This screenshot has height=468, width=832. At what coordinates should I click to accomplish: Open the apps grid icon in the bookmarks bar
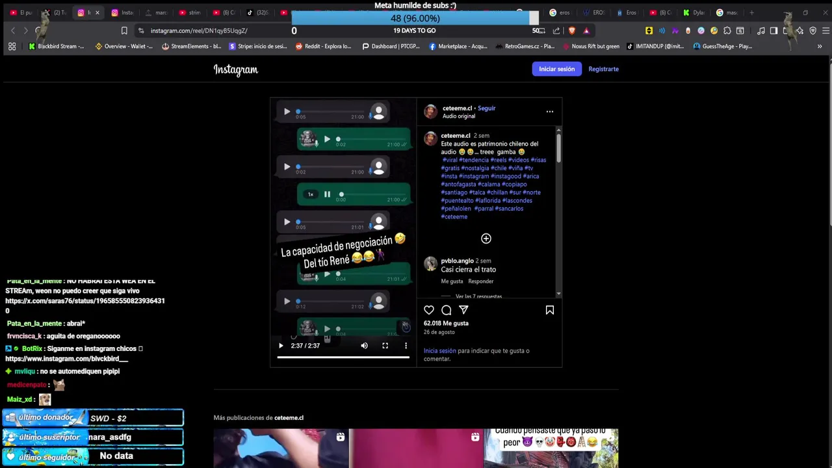coord(12,46)
